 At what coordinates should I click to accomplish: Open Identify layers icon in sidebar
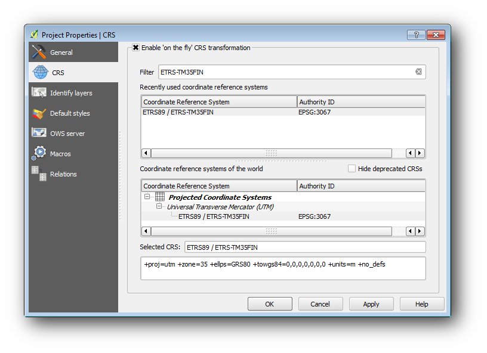pyautogui.click(x=39, y=93)
